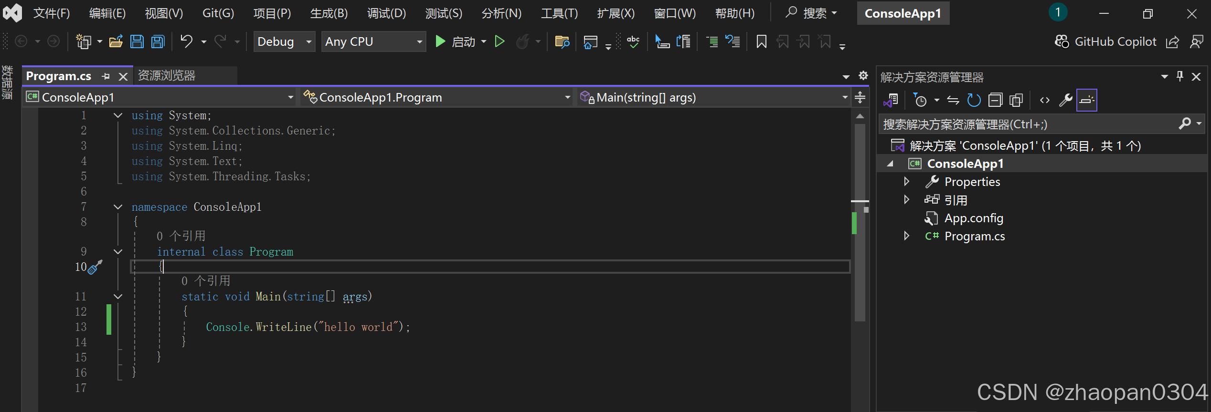
Task: Click the split editor window handle
Action: click(x=860, y=97)
